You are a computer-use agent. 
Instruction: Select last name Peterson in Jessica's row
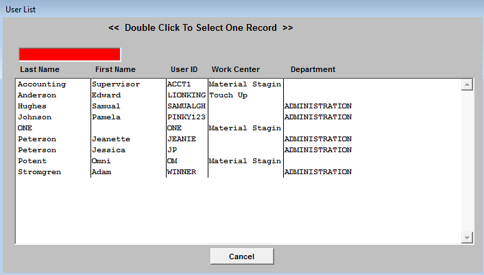(x=37, y=150)
